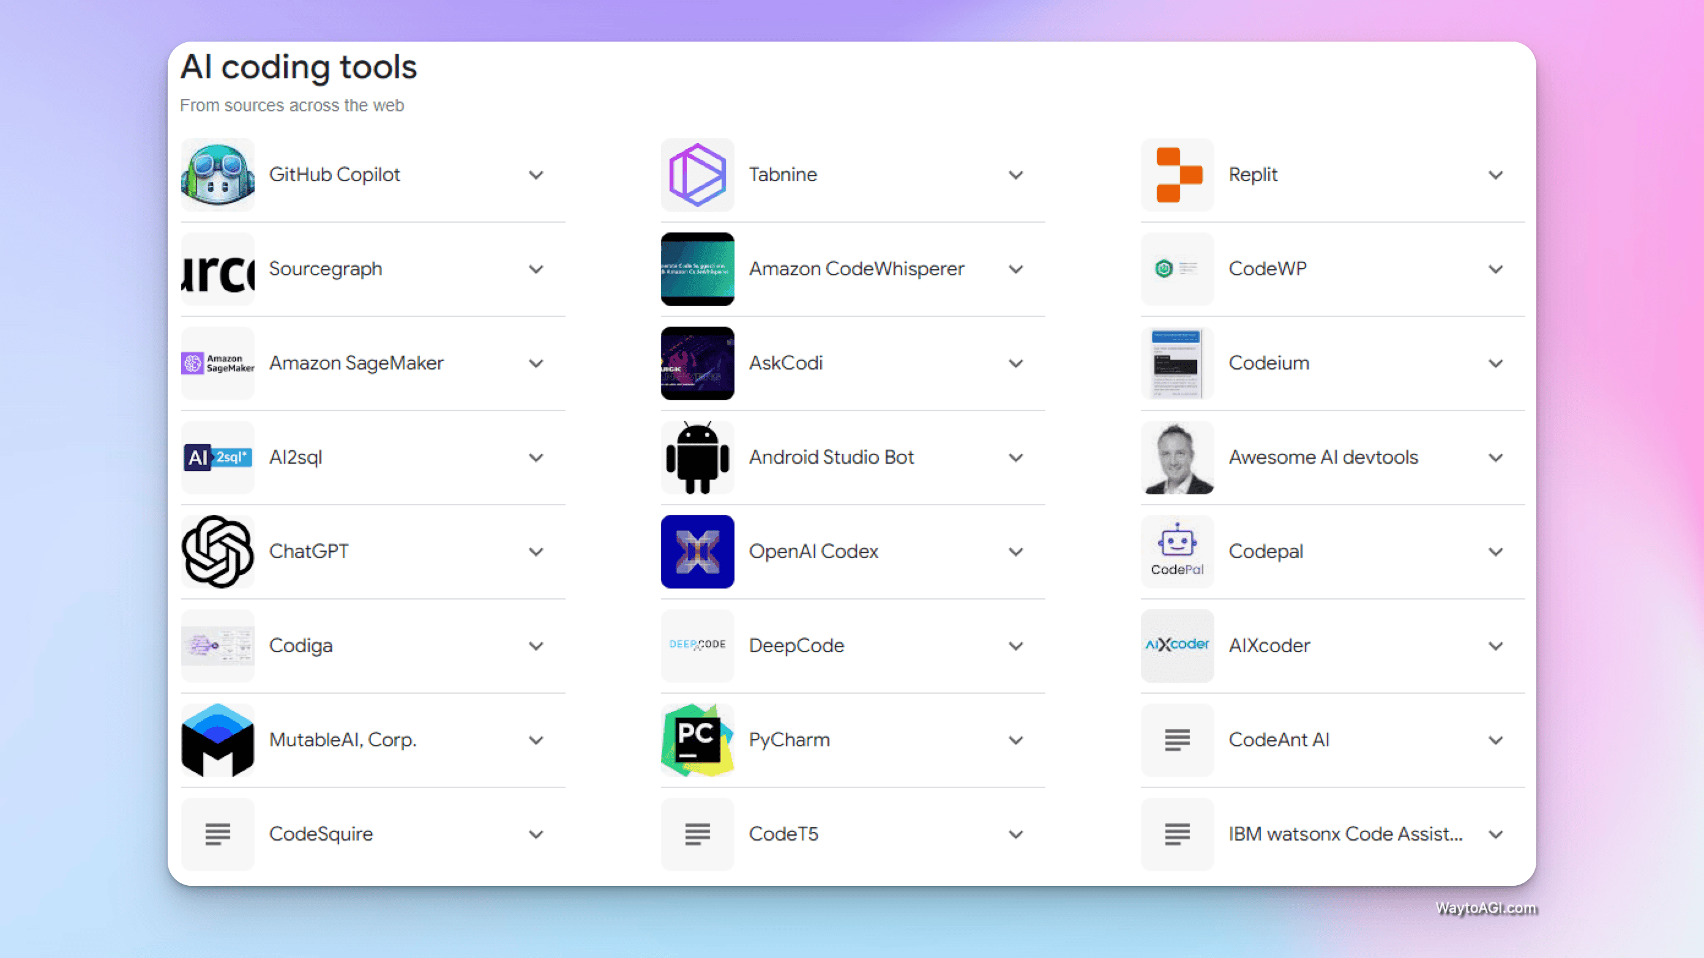Expand the PyCharm row chevron
This screenshot has width=1704, height=958.
(1016, 740)
